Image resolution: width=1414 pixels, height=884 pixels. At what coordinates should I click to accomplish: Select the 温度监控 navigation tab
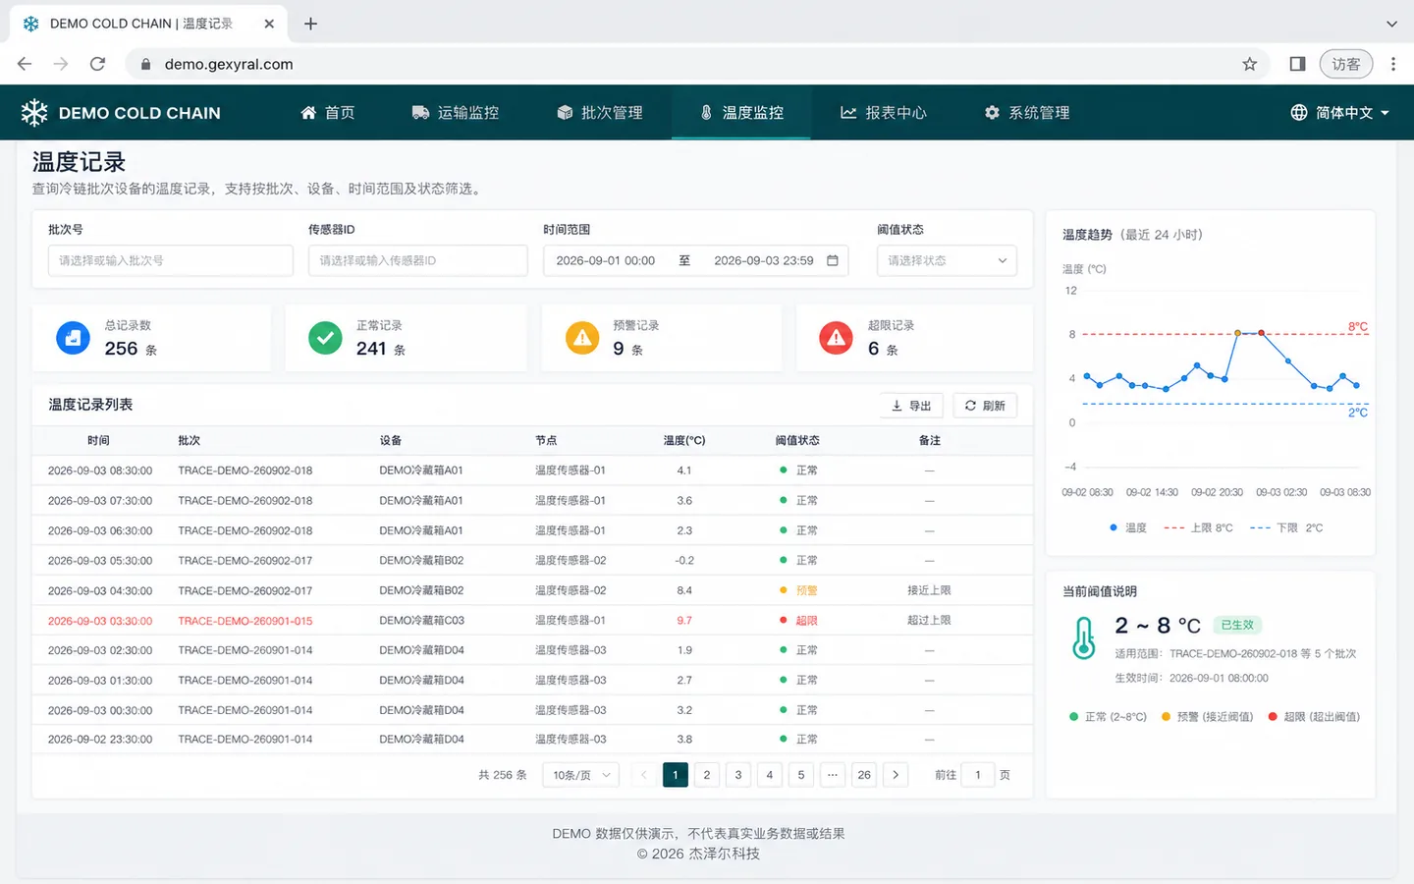tap(741, 113)
